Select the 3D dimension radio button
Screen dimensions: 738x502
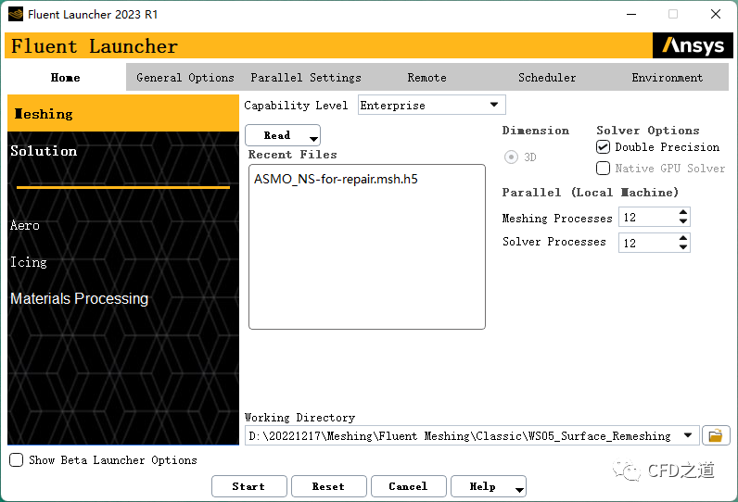coord(511,157)
